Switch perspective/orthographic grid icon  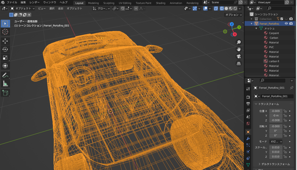pyautogui.click(x=239, y=63)
